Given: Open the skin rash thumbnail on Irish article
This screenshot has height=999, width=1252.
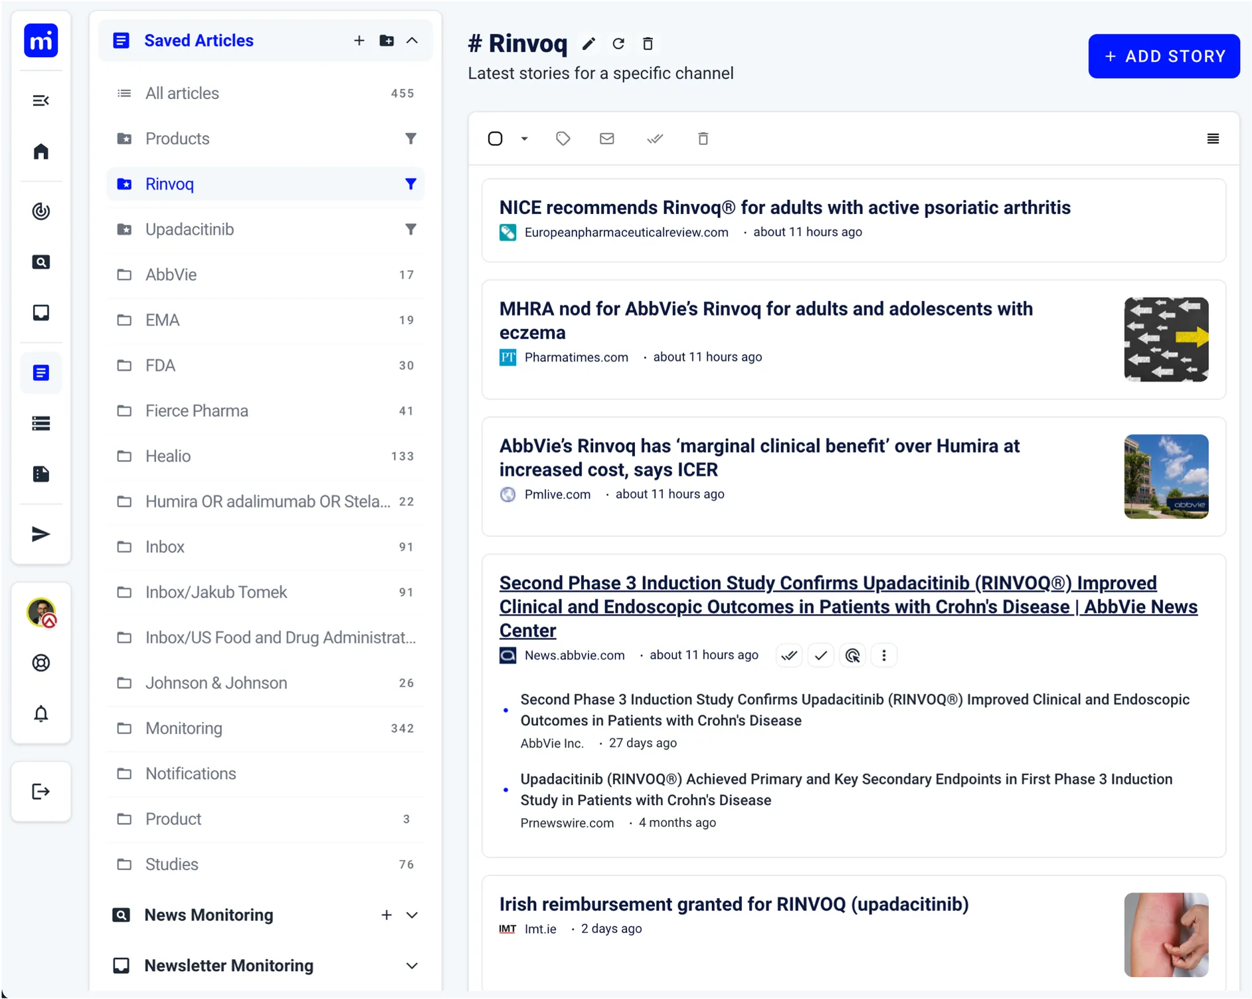Looking at the screenshot, I should 1166,935.
